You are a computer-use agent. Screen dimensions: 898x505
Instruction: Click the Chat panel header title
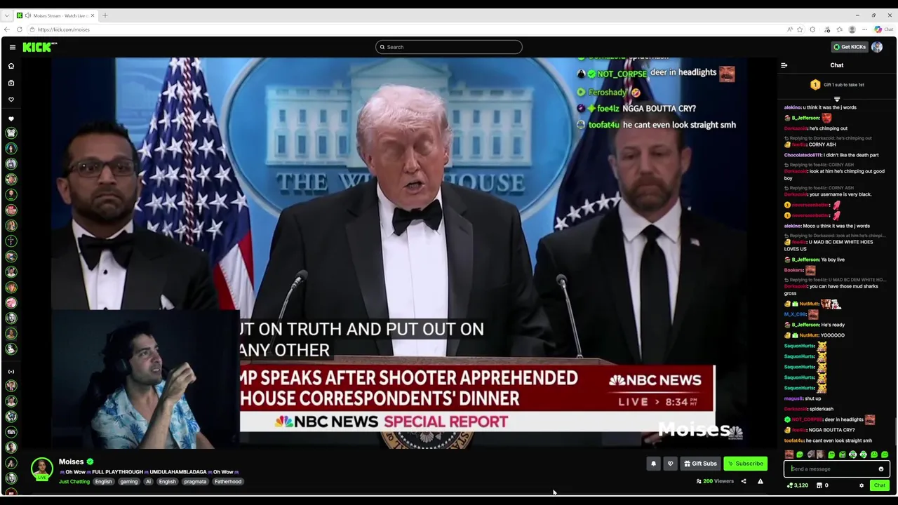click(x=837, y=65)
